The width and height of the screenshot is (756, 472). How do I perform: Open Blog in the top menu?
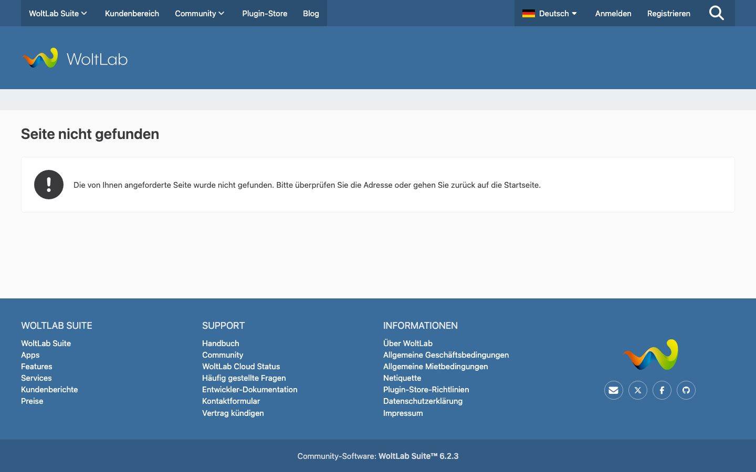coord(311,13)
